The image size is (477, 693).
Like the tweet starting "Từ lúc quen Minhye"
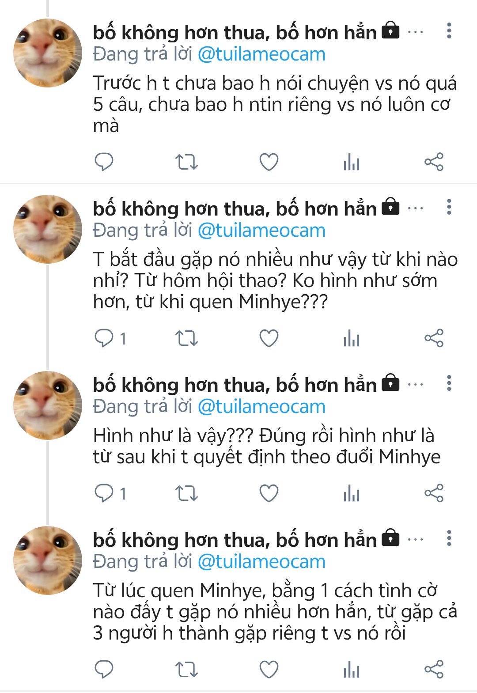pos(269,669)
